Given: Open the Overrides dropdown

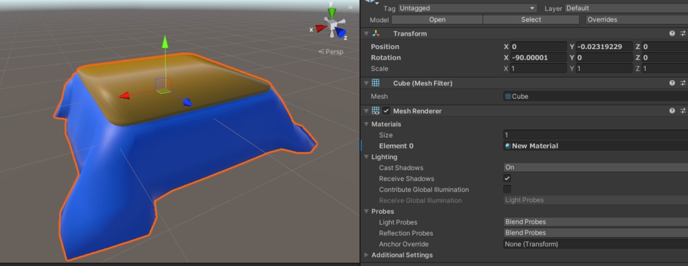Looking at the screenshot, I should click(x=637, y=19).
